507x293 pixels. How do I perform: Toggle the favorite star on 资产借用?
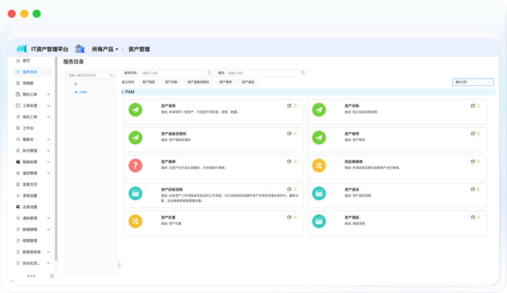click(x=478, y=133)
